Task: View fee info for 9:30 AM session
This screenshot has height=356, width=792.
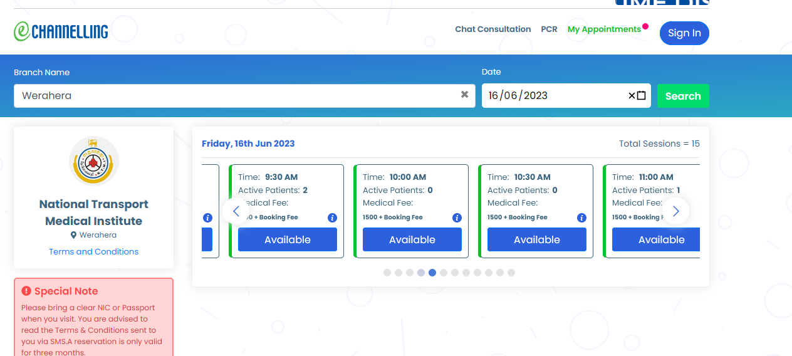Action: pos(332,217)
